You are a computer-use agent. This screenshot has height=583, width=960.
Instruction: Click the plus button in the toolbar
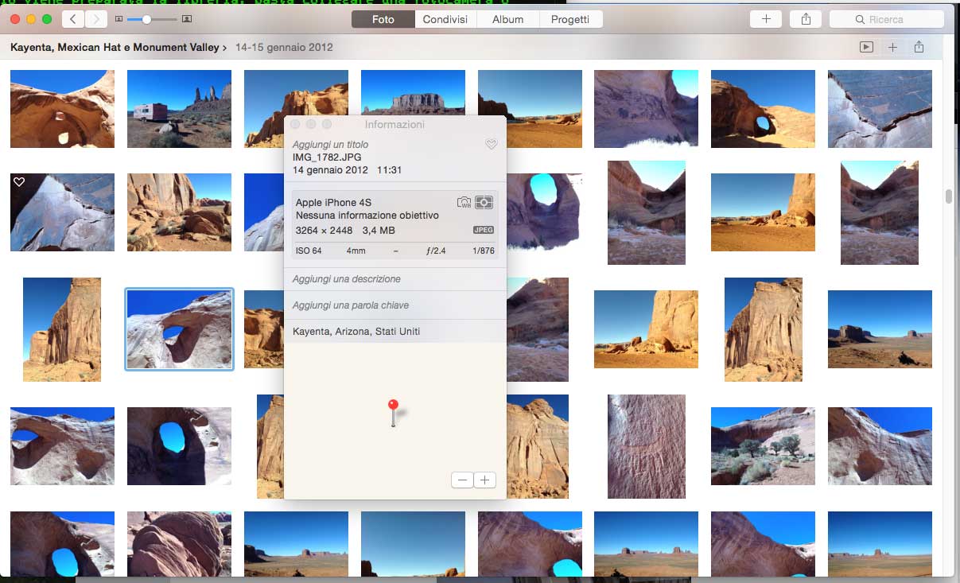[x=766, y=19]
